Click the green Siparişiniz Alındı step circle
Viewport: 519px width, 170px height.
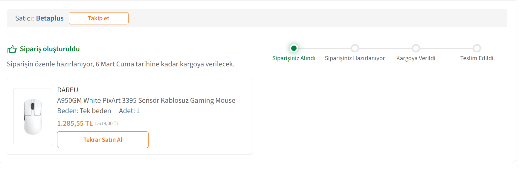[294, 48]
